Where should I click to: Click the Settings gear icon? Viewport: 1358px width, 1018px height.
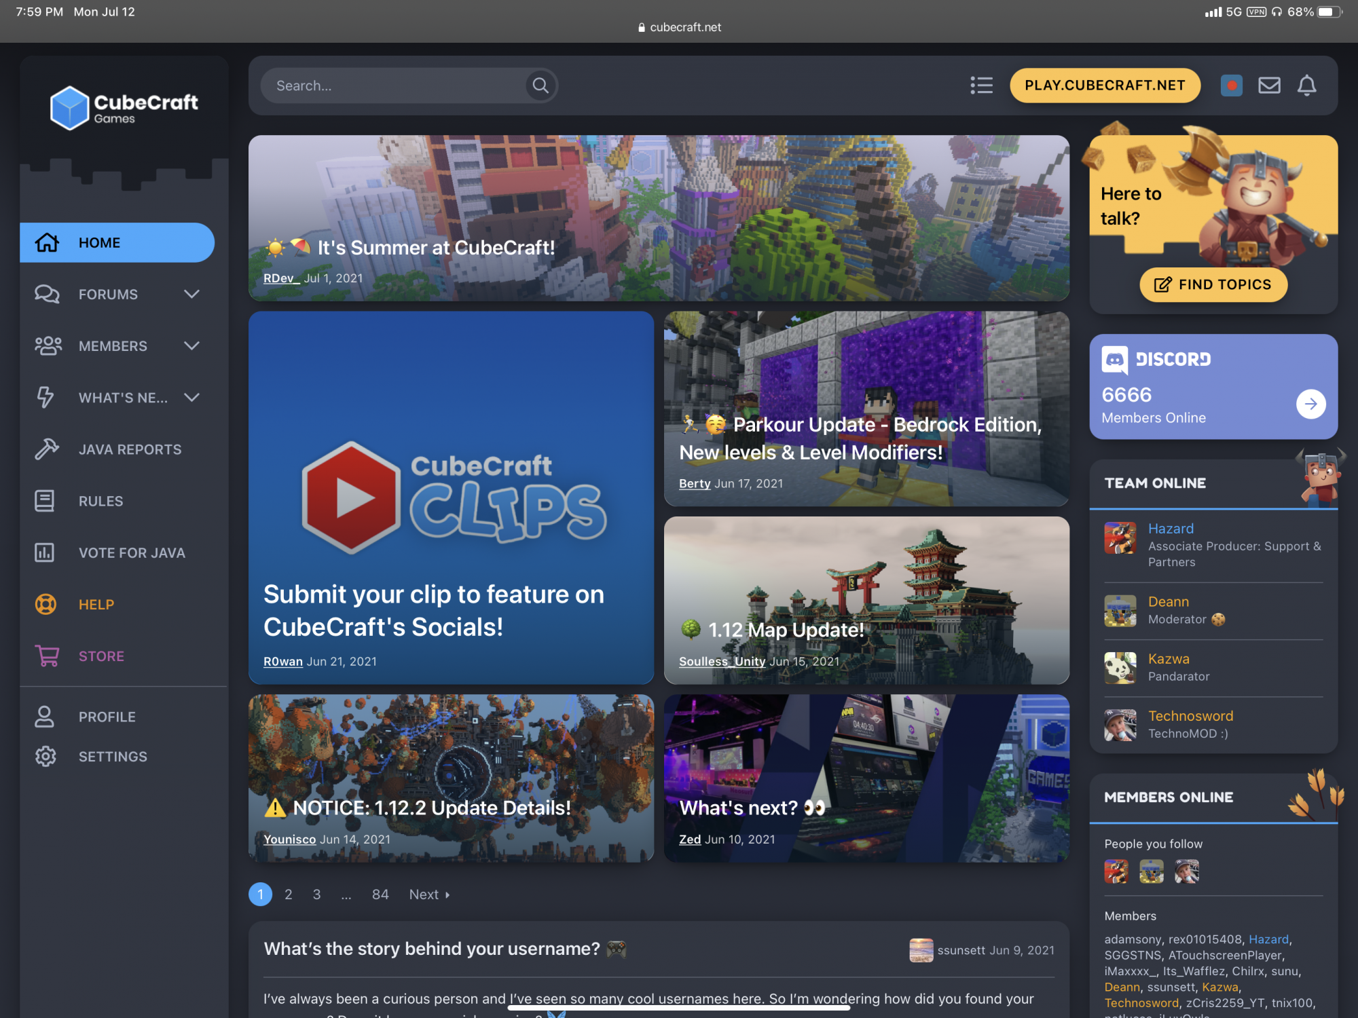[x=45, y=756]
